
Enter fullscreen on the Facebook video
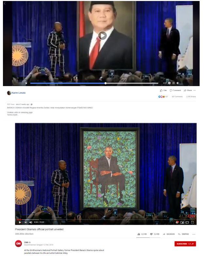(x=173, y=83)
